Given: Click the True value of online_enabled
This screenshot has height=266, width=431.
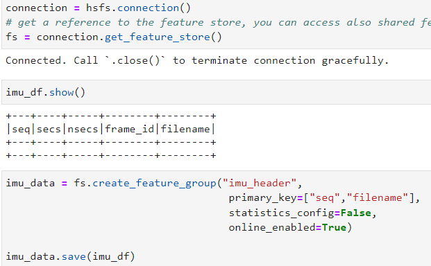Looking at the screenshot, I should pyautogui.click(x=334, y=228).
